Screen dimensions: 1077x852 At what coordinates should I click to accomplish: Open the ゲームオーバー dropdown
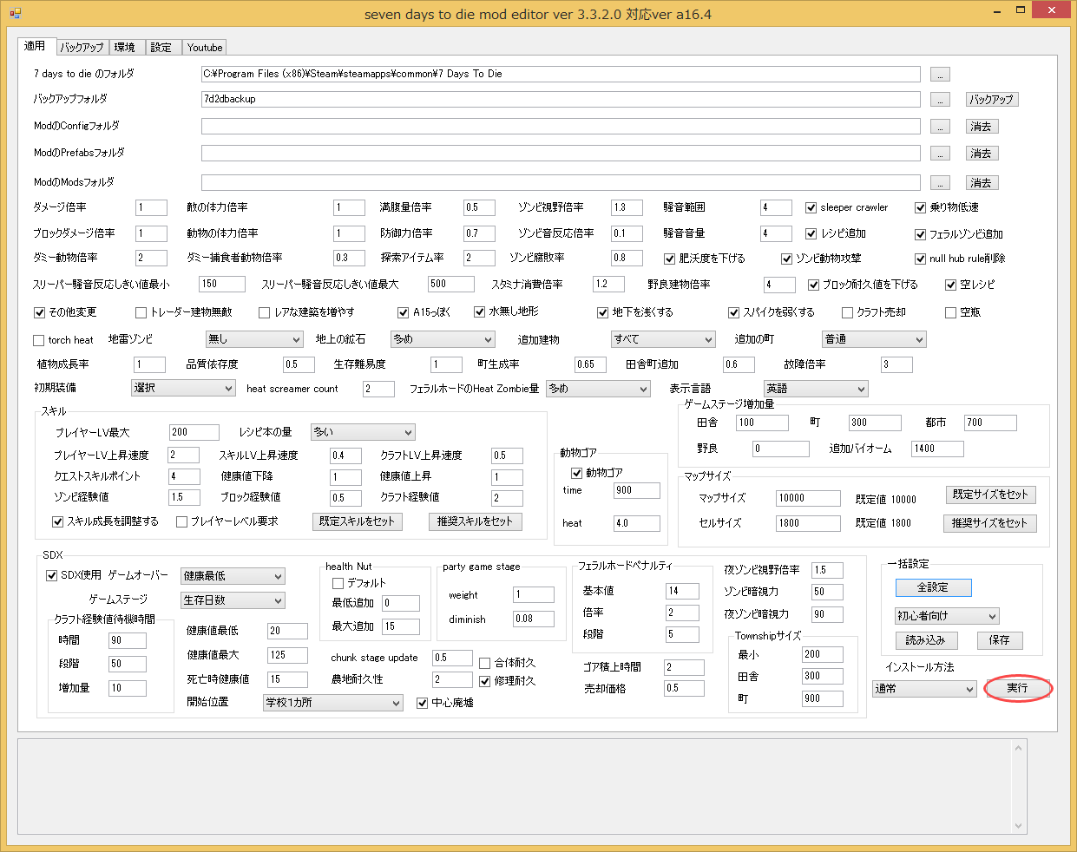(233, 576)
